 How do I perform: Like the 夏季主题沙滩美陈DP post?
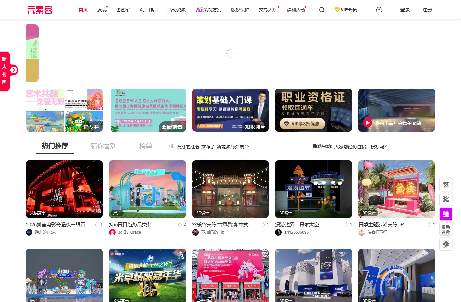click(x=429, y=224)
